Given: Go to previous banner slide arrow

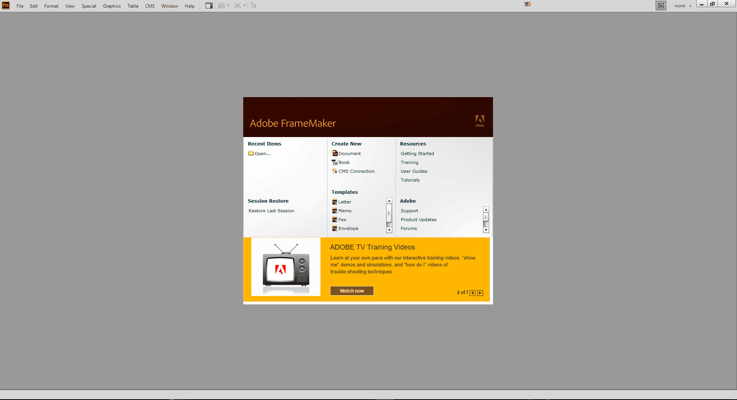Looking at the screenshot, I should 473,293.
